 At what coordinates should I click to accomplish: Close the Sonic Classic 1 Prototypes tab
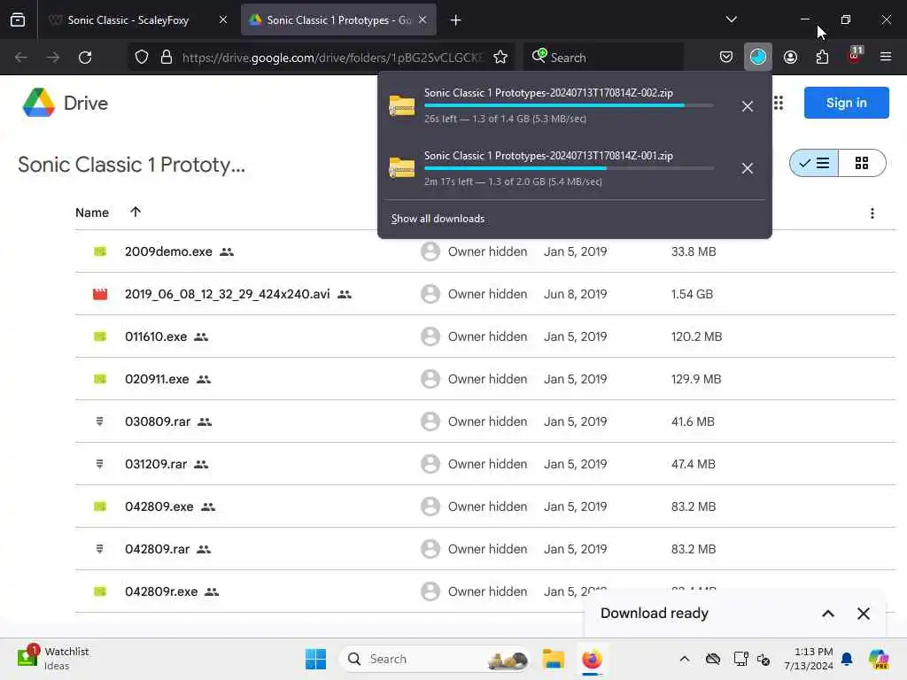tap(422, 19)
